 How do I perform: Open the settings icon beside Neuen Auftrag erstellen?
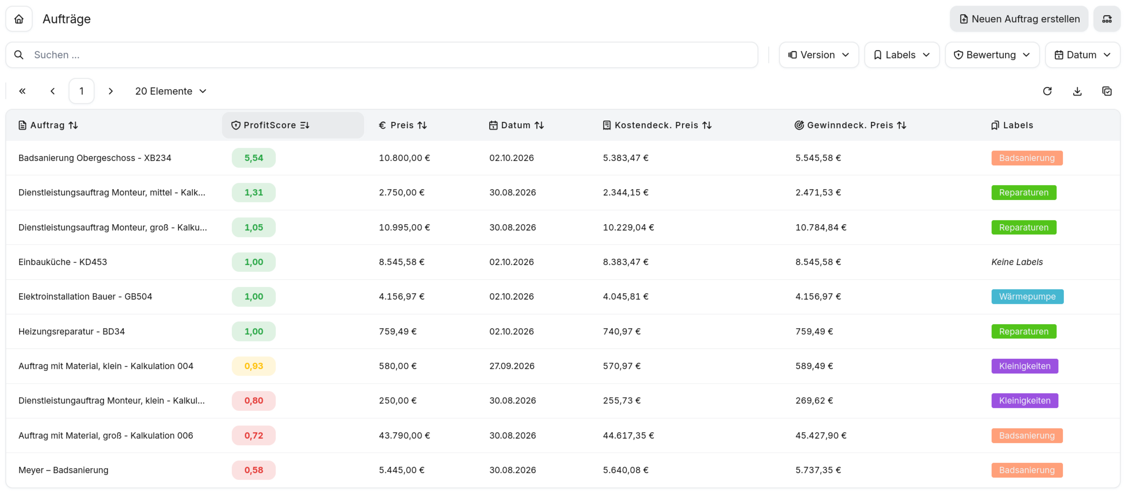point(1107,19)
